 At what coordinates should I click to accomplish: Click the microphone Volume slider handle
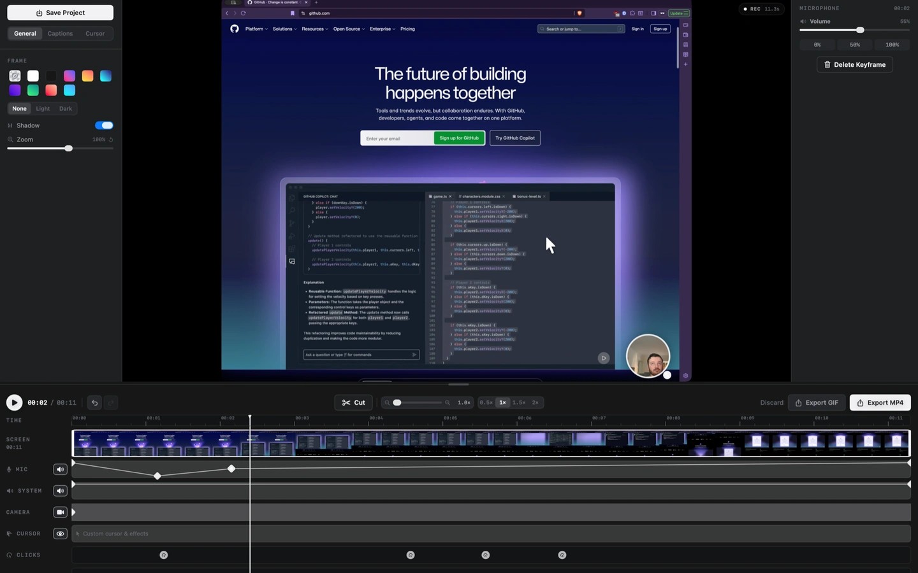pos(860,30)
